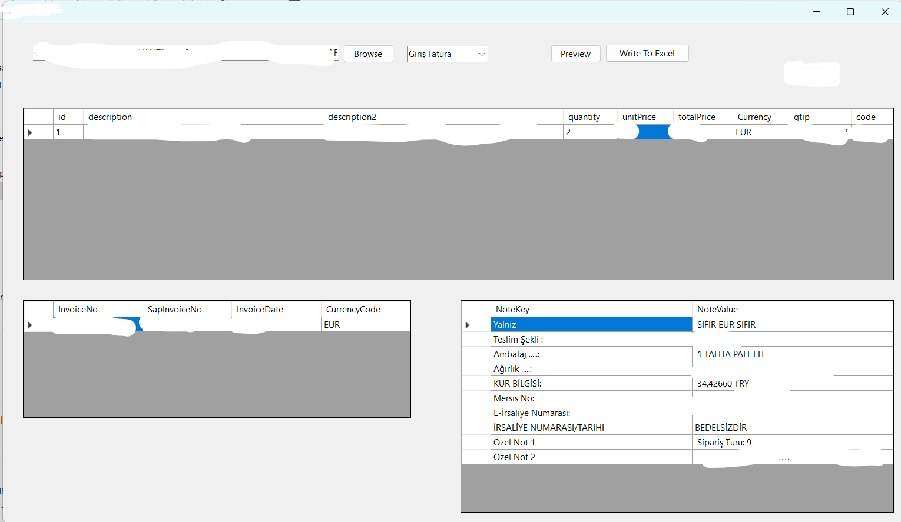Open the Giriş Fatura document type dropdown

(447, 54)
